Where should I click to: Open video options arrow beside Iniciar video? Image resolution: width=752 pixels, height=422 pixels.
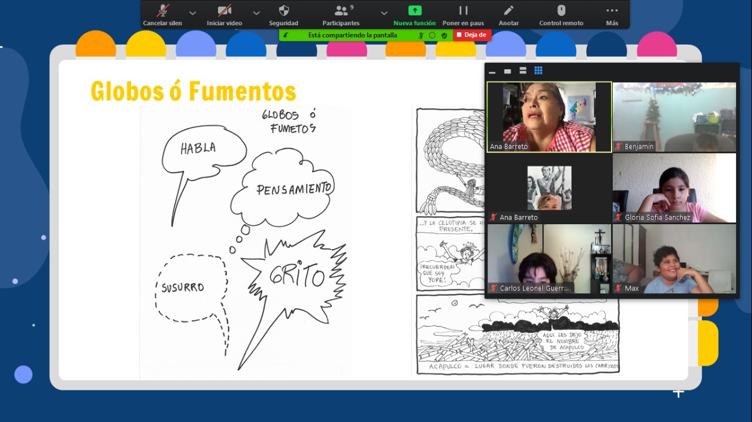[256, 12]
